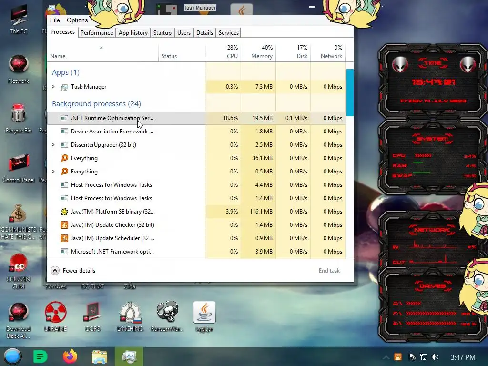Expand the DissenterUpgrader (32 bit) process

click(x=53, y=145)
